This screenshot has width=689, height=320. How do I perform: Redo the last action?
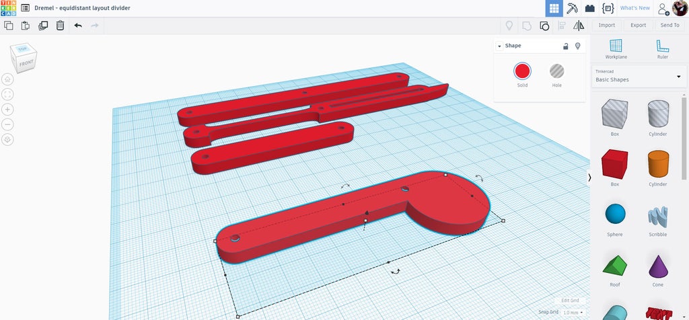(x=94, y=26)
